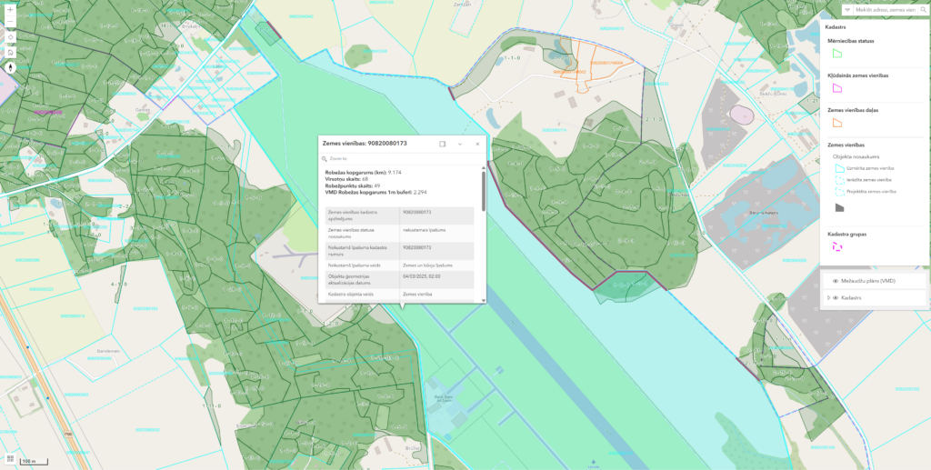This screenshot has height=470, width=931.
Task: Click the green Mērniecības statuss legend swatch
Action: tap(836, 54)
